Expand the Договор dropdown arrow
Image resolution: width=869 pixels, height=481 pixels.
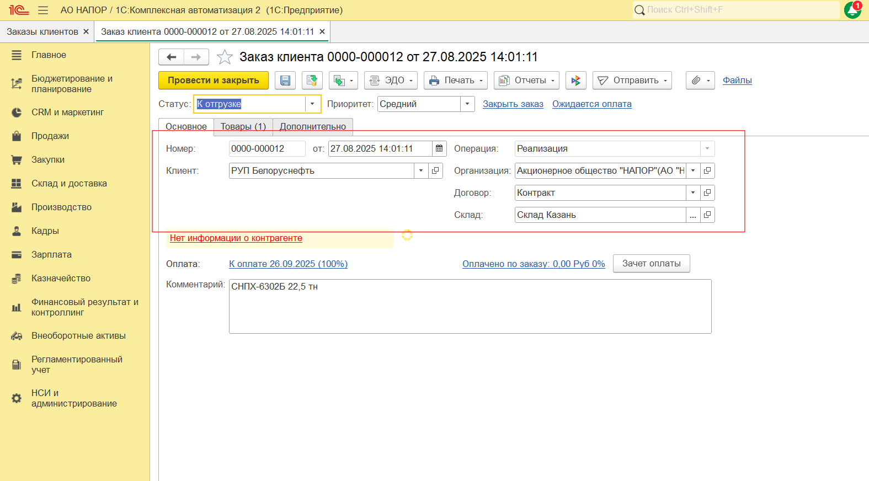693,193
